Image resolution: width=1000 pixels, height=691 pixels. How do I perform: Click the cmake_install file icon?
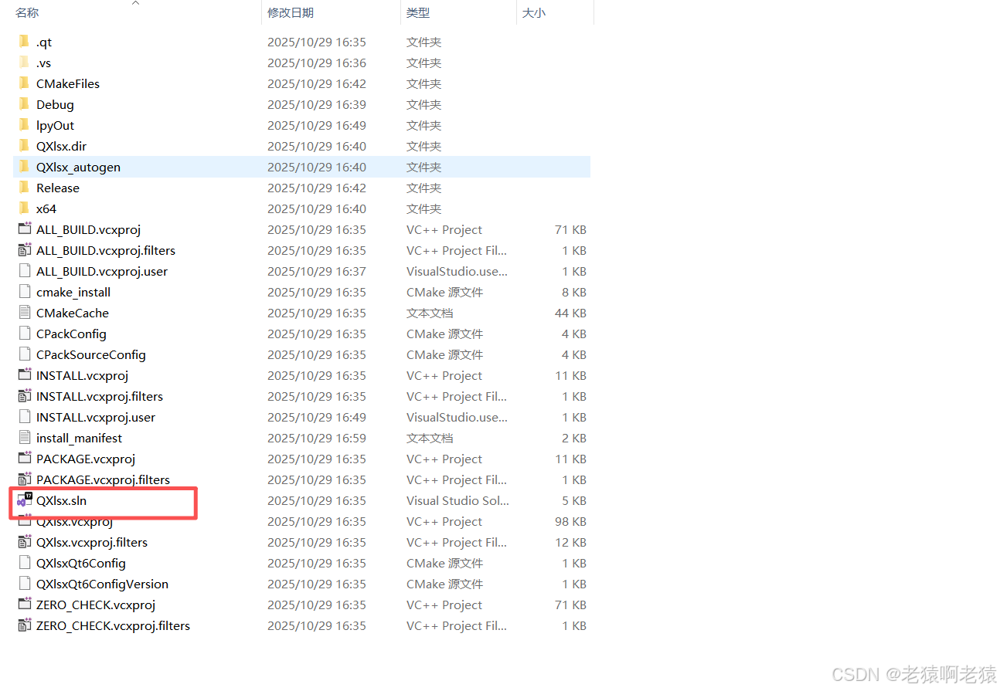(x=24, y=292)
